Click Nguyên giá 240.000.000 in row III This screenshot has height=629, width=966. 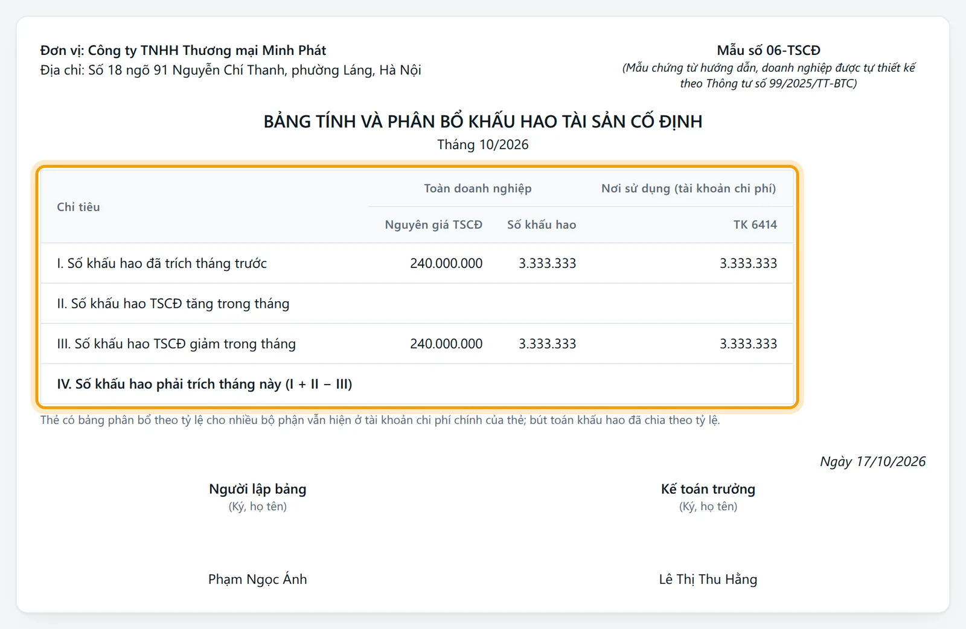446,343
